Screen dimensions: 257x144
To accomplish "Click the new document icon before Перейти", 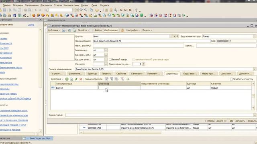I will 74,30.
